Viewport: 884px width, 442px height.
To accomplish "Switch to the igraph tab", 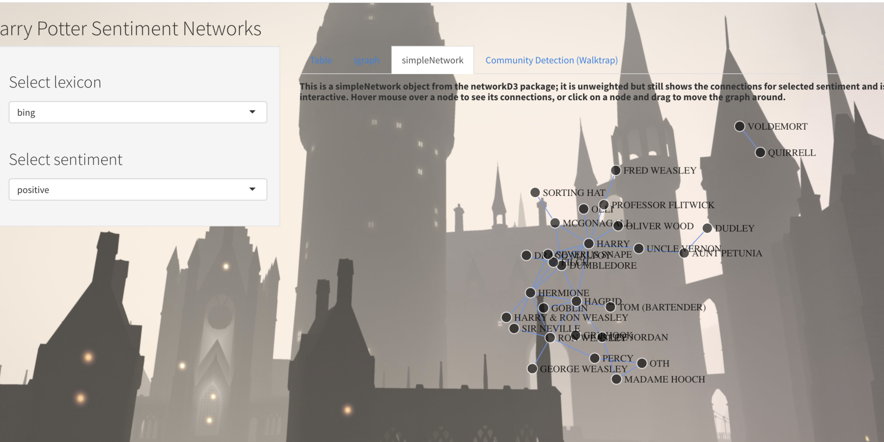I will pos(366,60).
